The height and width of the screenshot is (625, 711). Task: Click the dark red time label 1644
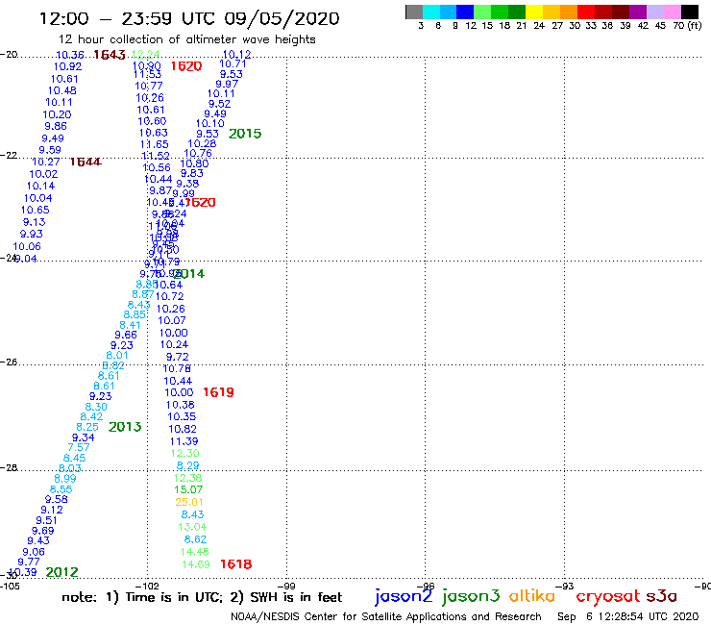point(86,162)
